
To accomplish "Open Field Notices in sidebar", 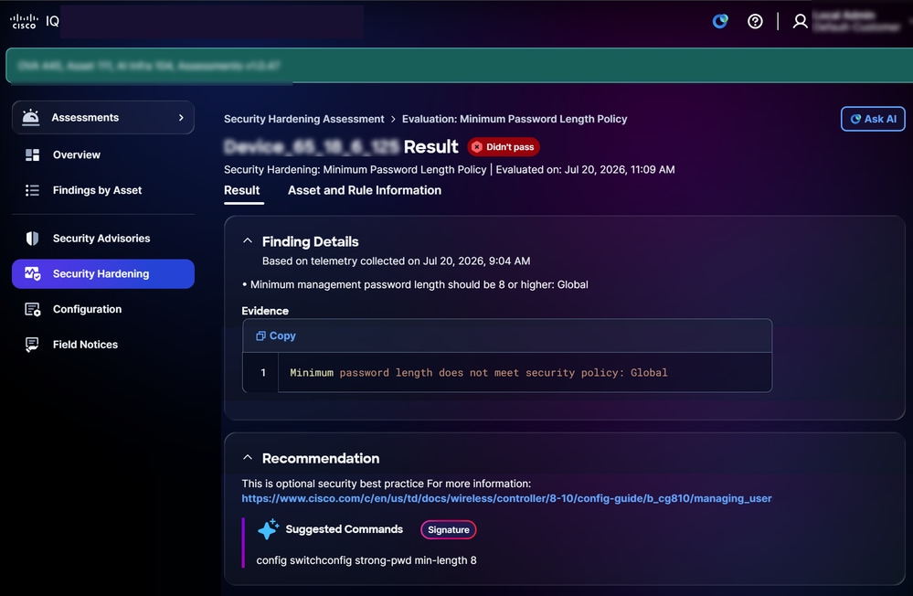I will coord(103,345).
